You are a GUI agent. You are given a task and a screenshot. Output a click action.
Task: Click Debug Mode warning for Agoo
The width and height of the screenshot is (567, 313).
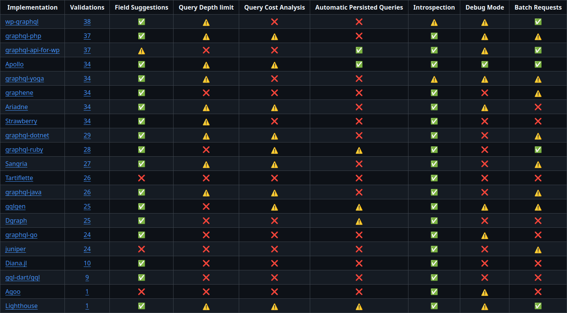pos(485,292)
